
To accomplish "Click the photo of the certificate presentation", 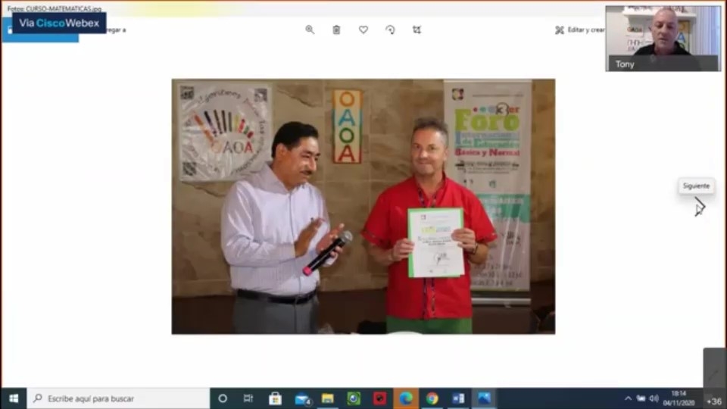I will pyautogui.click(x=363, y=206).
